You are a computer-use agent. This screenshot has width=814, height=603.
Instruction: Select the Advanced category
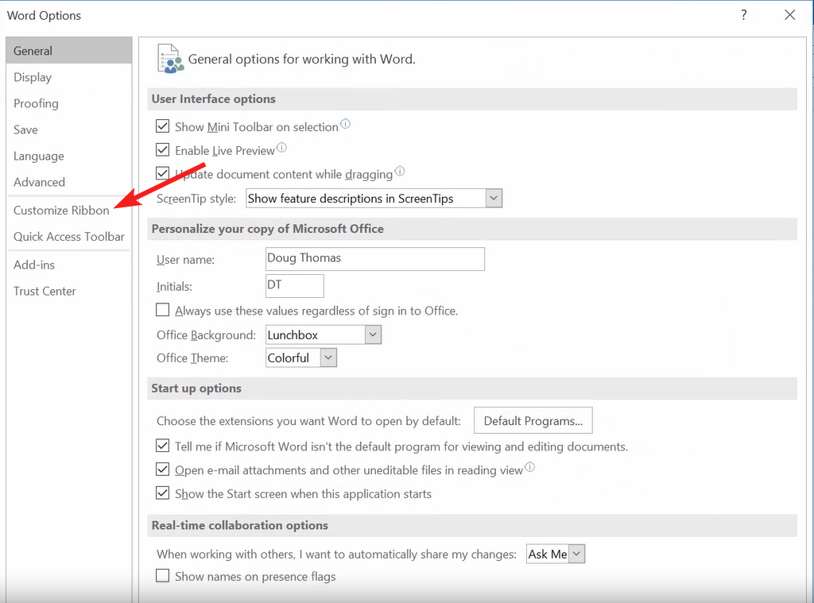[69, 182]
